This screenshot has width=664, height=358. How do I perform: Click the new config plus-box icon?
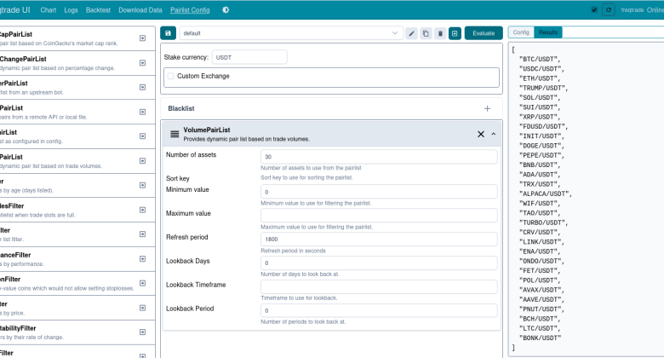[x=455, y=33]
